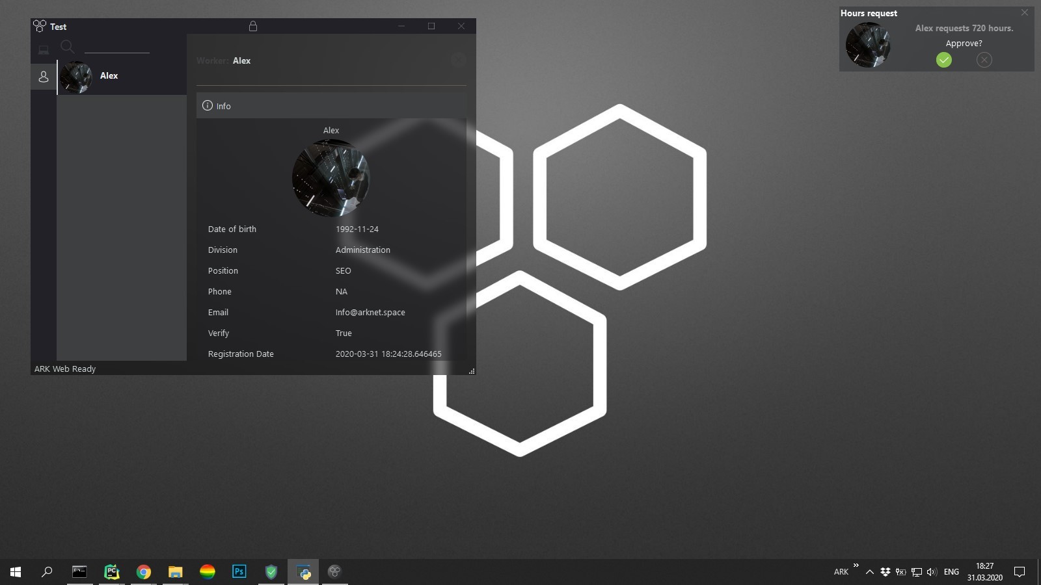Screen dimensions: 1041x585
Task: Click the Administration division value
Action: click(x=363, y=250)
